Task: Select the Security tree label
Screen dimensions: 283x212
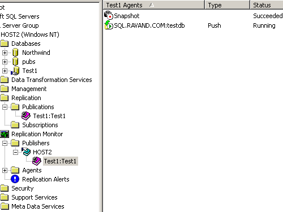Action: coord(23,188)
